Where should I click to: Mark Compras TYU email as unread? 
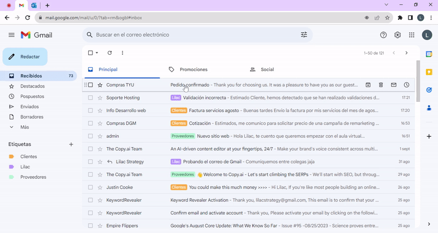coord(394,85)
